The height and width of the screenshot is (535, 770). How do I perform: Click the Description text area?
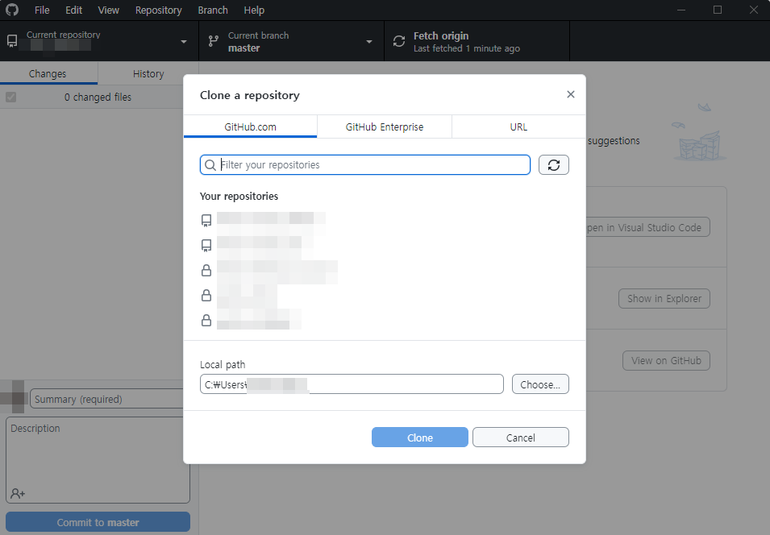(x=98, y=460)
